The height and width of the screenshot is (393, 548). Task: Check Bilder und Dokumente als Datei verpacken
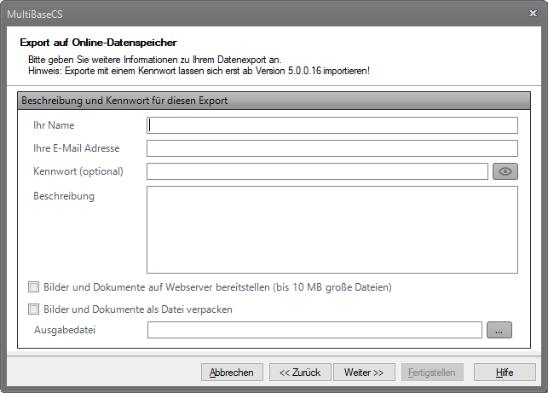point(34,309)
